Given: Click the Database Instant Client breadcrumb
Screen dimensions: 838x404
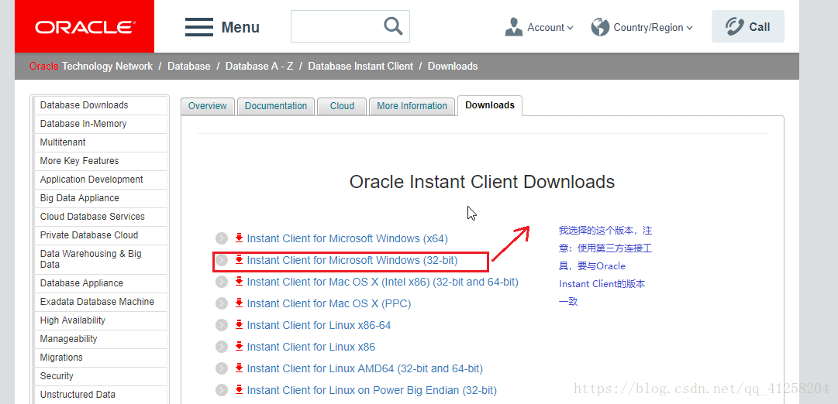Looking at the screenshot, I should tap(360, 67).
